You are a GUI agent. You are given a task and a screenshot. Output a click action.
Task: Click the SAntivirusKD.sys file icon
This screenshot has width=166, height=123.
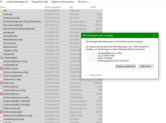click(x=1, y=87)
